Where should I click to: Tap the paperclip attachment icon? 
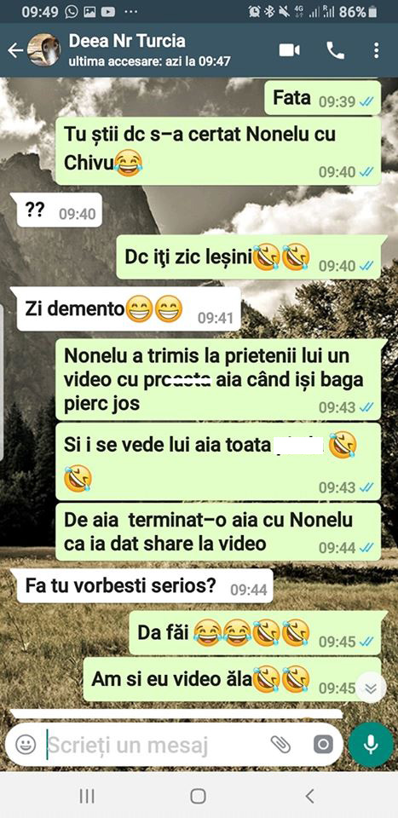pyautogui.click(x=280, y=745)
